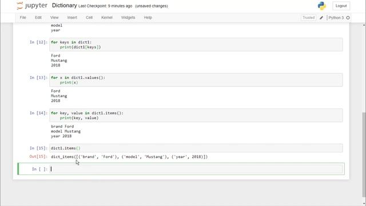Select cell In [13] code area
The height and width of the screenshot is (206, 366).
(x=196, y=80)
